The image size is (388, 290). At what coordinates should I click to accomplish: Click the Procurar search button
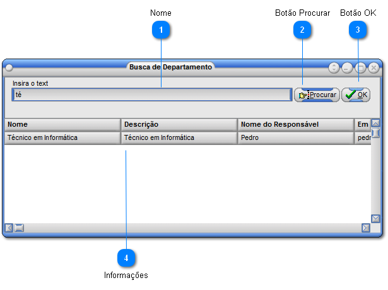click(317, 95)
